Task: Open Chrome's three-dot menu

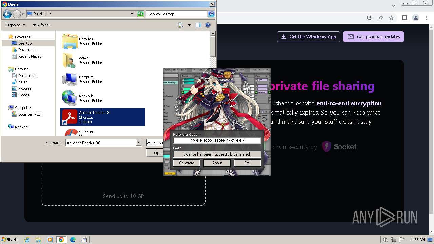Action: (426, 18)
